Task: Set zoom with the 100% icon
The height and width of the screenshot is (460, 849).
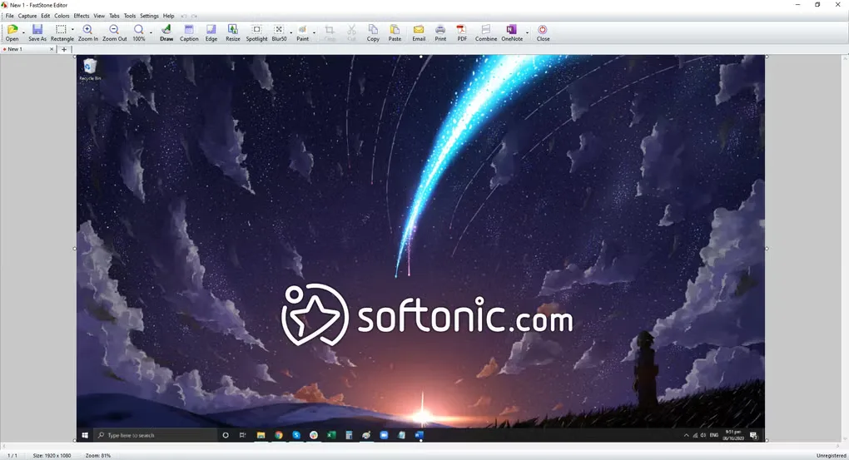Action: coord(139,32)
